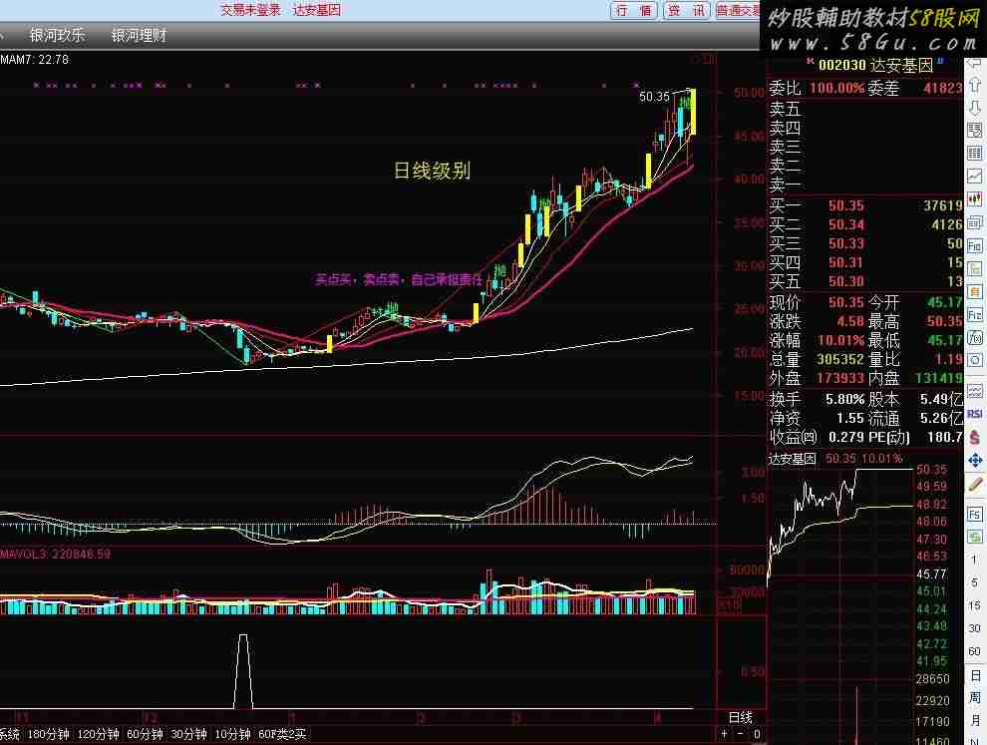Select the 120分钟 bottom tab

point(98,734)
